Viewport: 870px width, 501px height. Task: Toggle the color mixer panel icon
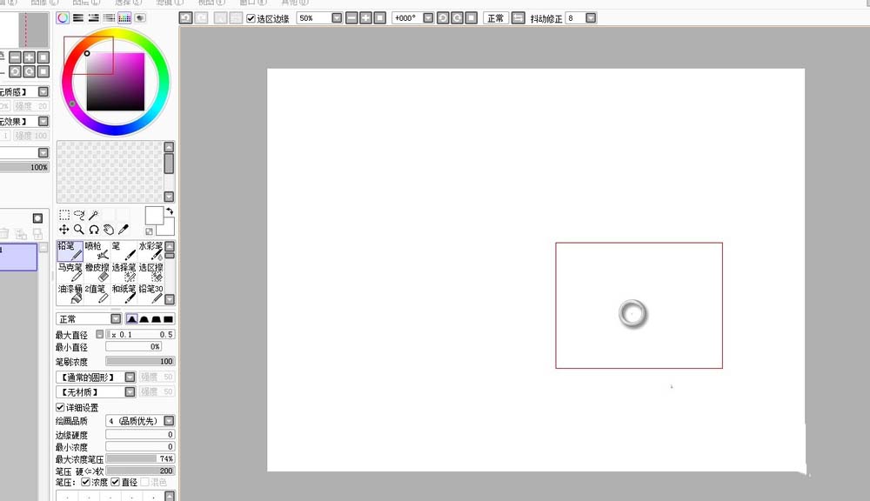[x=110, y=17]
